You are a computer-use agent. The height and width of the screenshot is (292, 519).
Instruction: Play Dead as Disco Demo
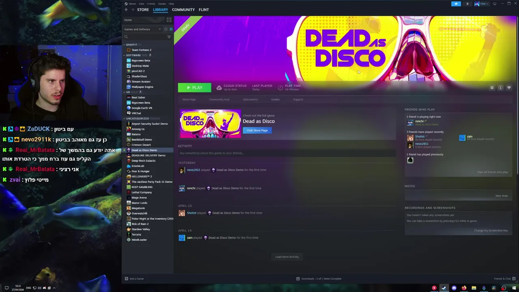click(x=195, y=88)
